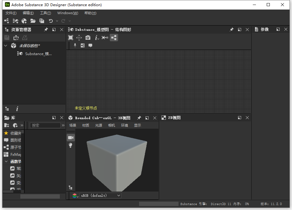This screenshot has height=210, width=292.
Task: Click the info icon in explorer footer
Action: [x=17, y=109]
